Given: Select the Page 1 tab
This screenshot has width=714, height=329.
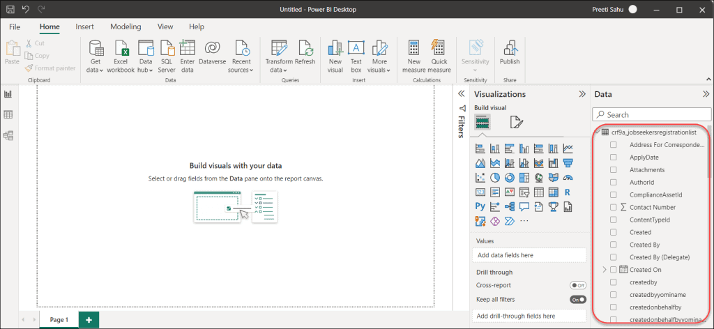Looking at the screenshot, I should (x=59, y=320).
